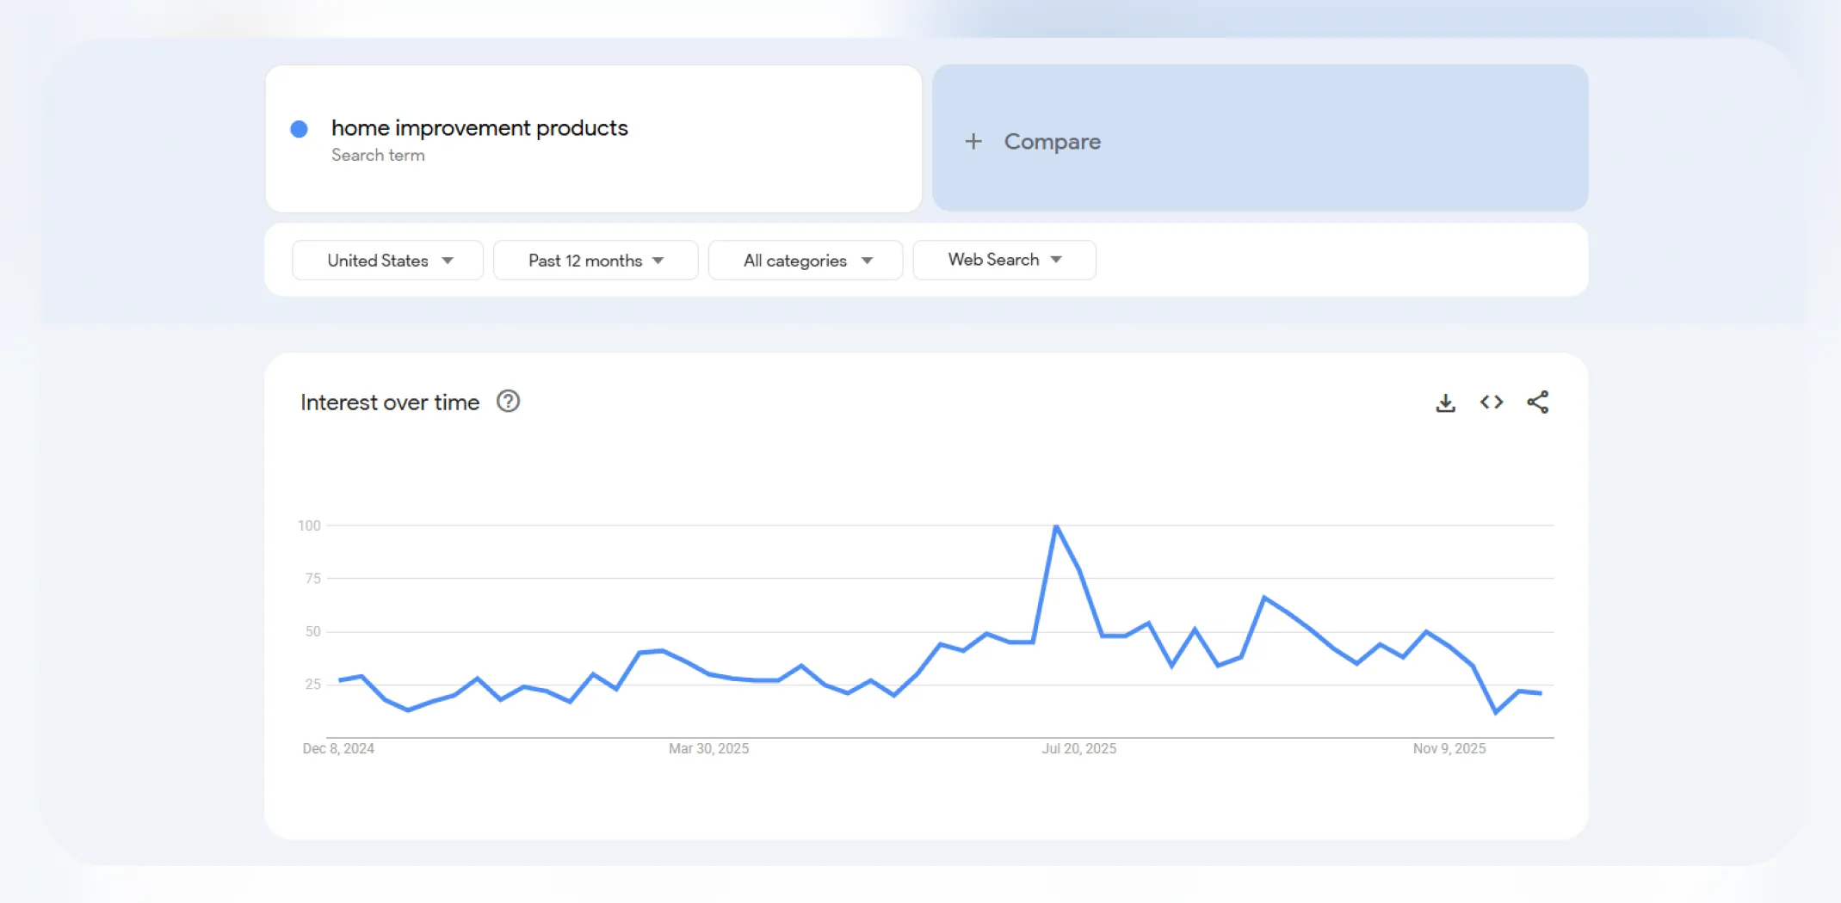1841x903 pixels.
Task: Open the United States region dropdown
Action: [386, 260]
